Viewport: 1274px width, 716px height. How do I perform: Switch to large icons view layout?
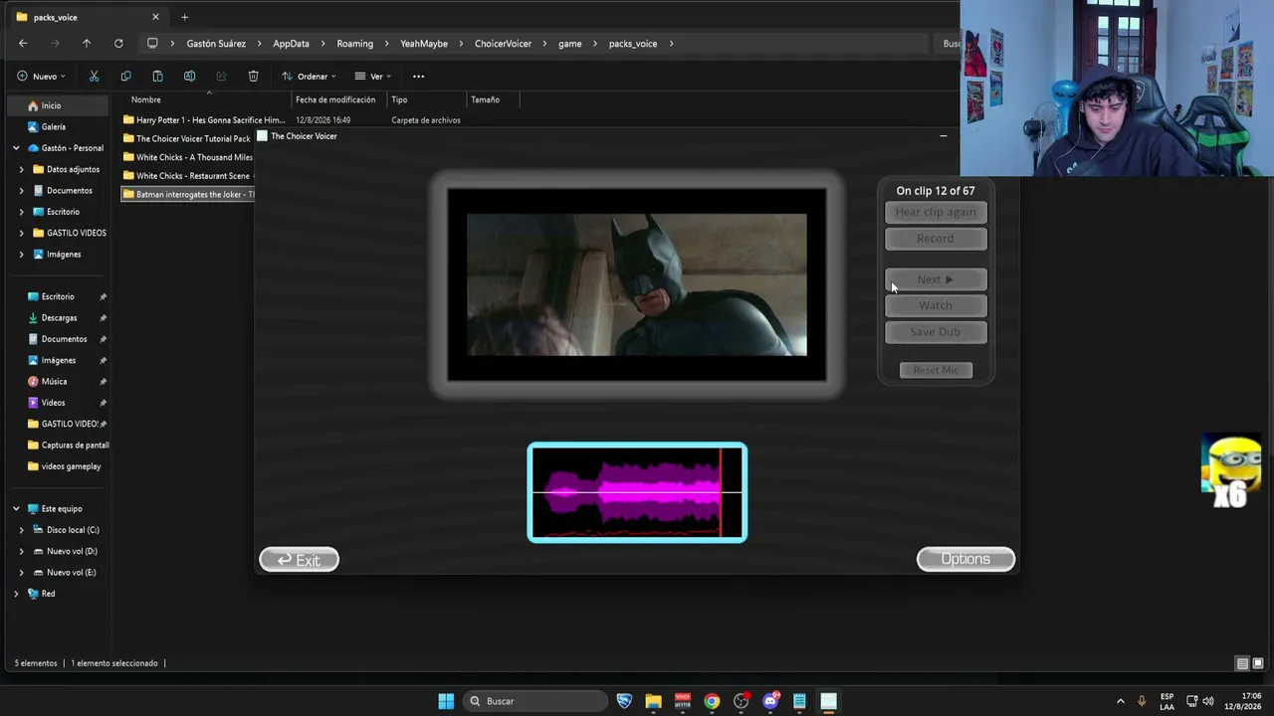(x=1258, y=663)
